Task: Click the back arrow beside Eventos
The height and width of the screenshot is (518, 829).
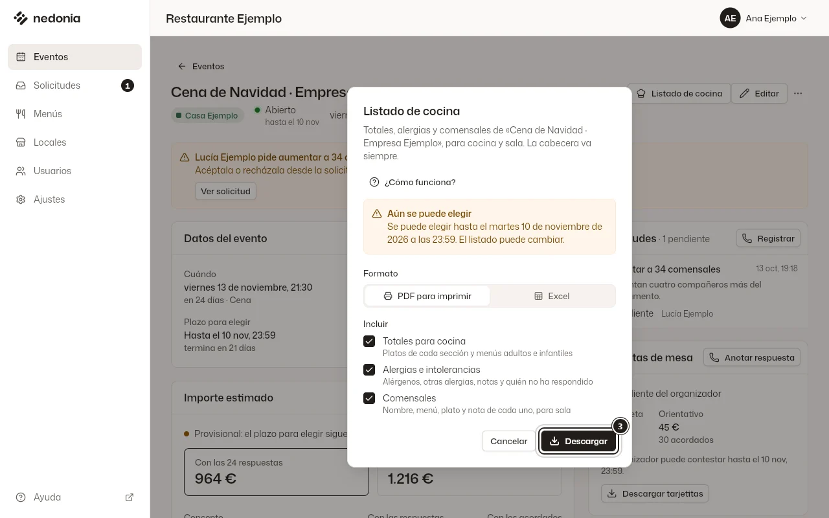Action: (x=182, y=66)
